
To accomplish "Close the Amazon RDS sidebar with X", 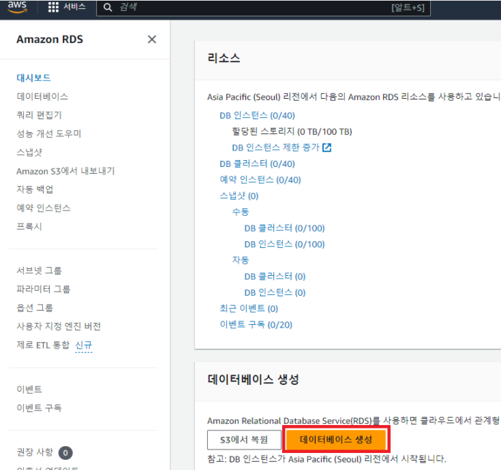I will pos(152,40).
